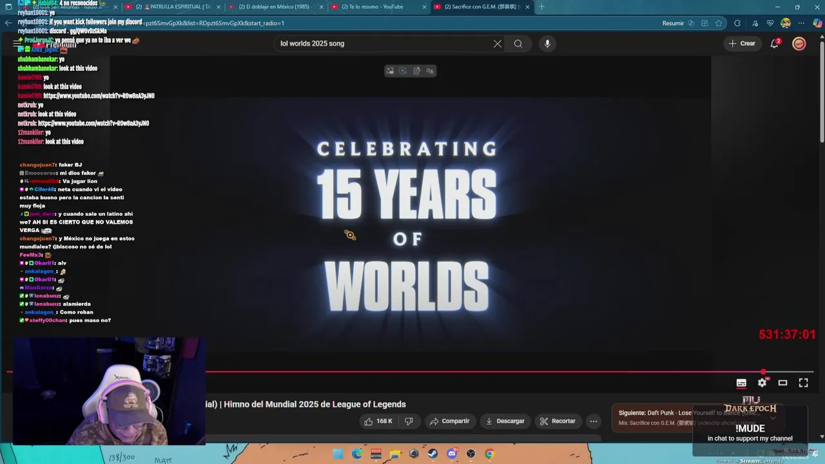The height and width of the screenshot is (464, 825).
Task: Focus the search field with lol worlds text
Action: coord(383,44)
